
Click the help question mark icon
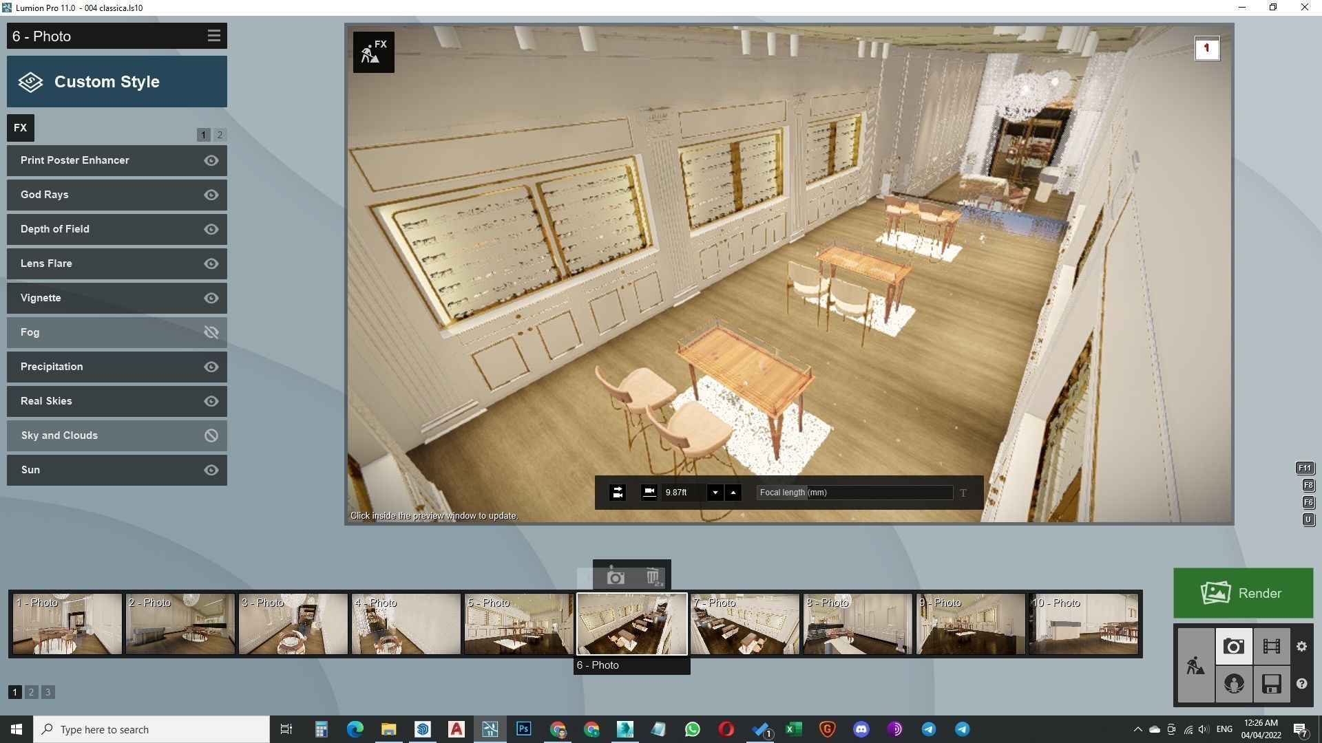point(1301,684)
